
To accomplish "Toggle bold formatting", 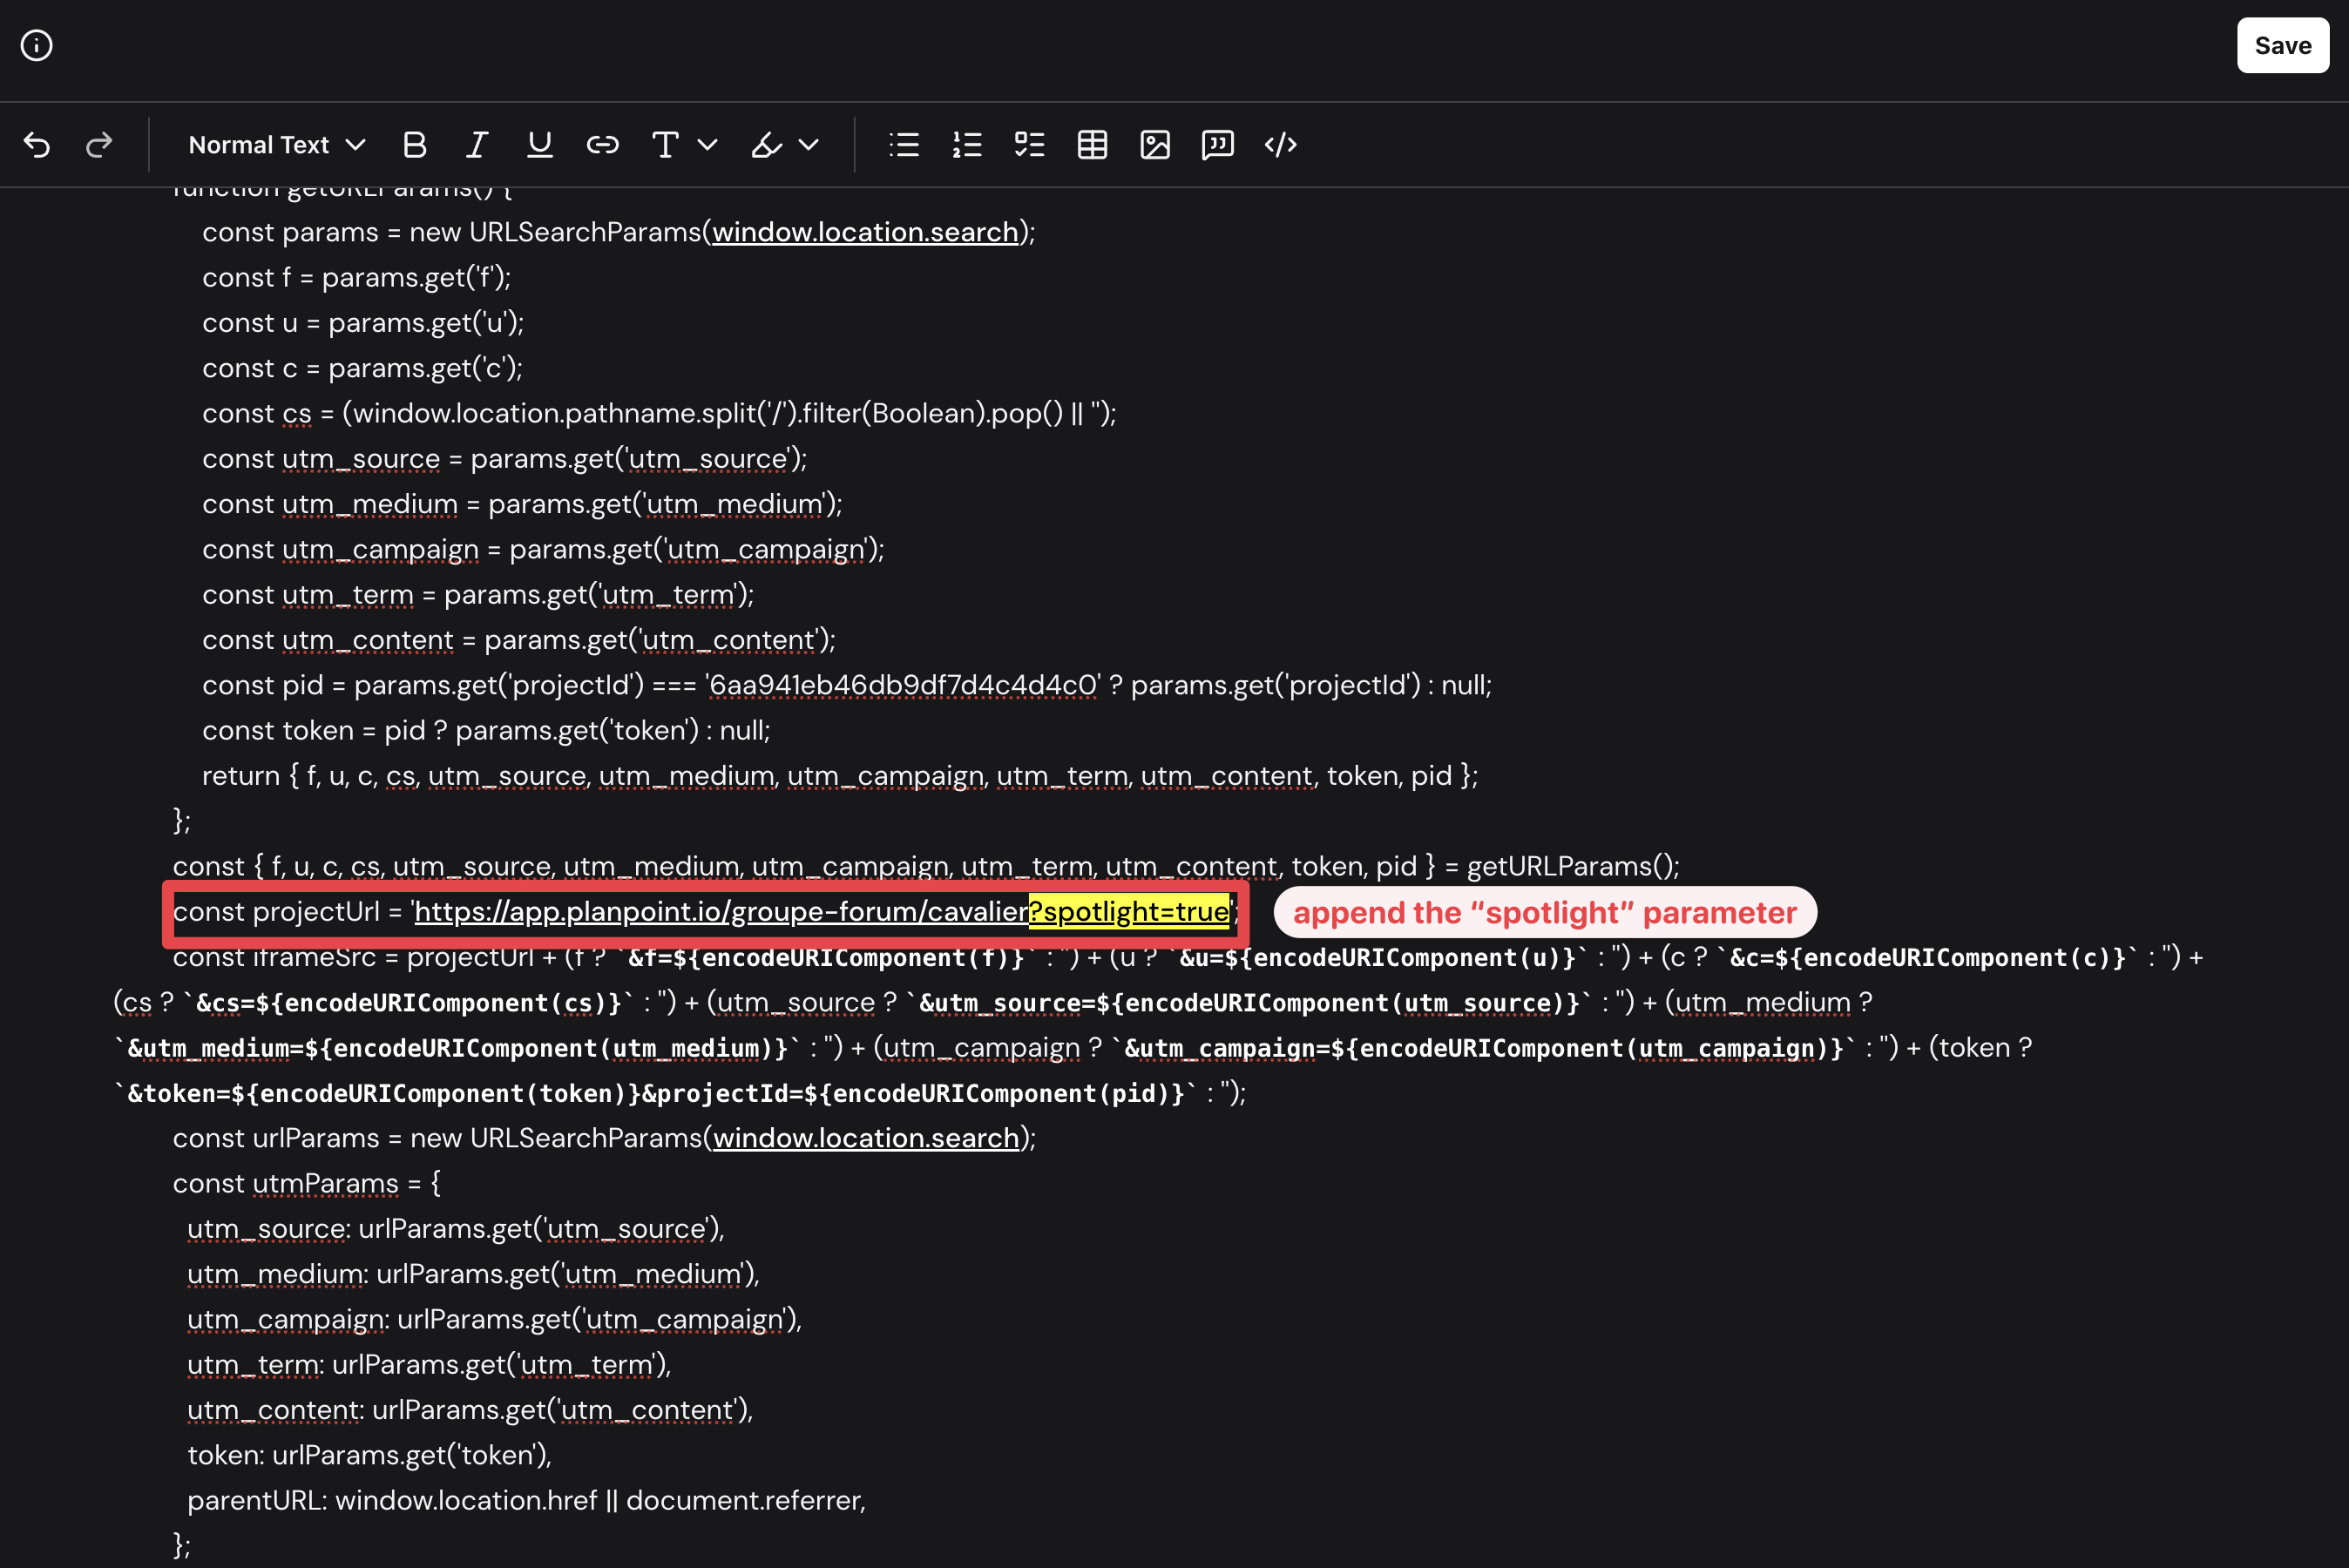I will pyautogui.click(x=414, y=145).
